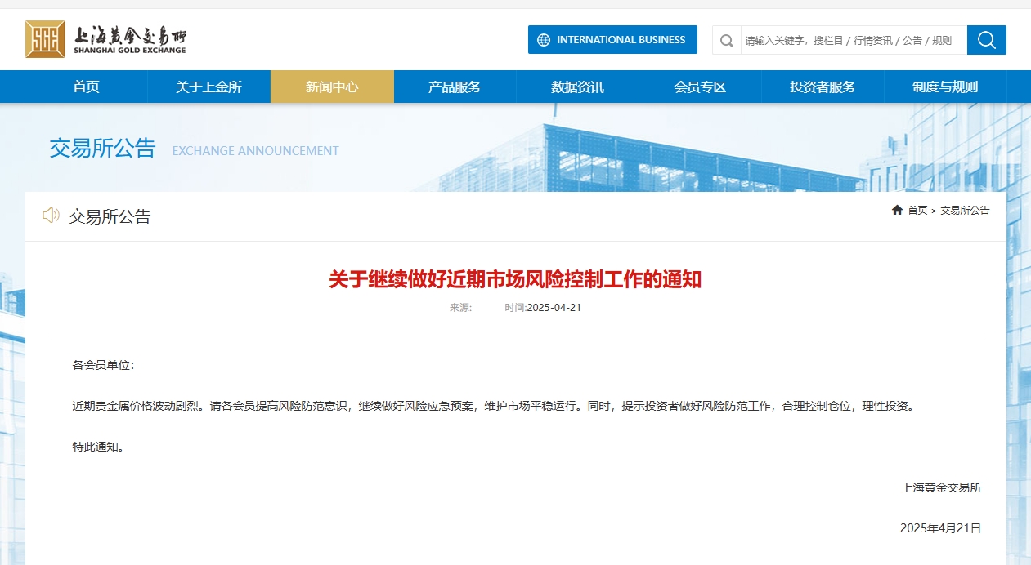Click the grey magnifier icon in search box
The width and height of the screenshot is (1031, 565).
[x=727, y=40]
